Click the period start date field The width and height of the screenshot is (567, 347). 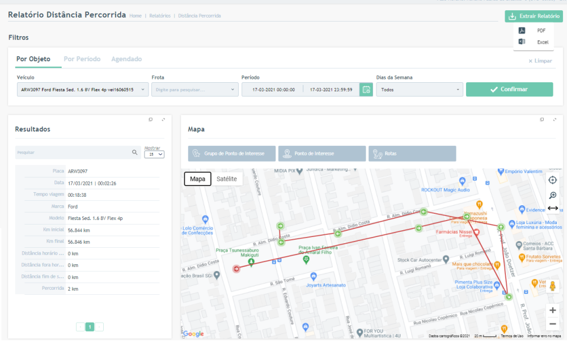(273, 90)
